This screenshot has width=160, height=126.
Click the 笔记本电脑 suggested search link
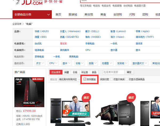tap(86, 6)
